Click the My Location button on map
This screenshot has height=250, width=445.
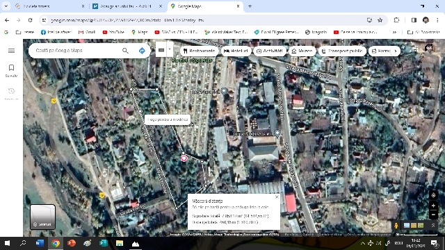click(433, 195)
